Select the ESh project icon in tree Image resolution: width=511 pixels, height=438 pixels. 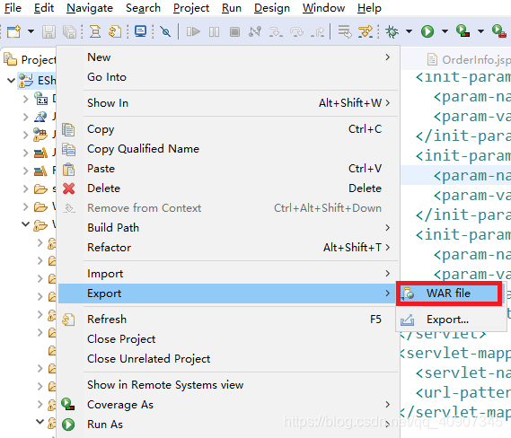coord(26,81)
